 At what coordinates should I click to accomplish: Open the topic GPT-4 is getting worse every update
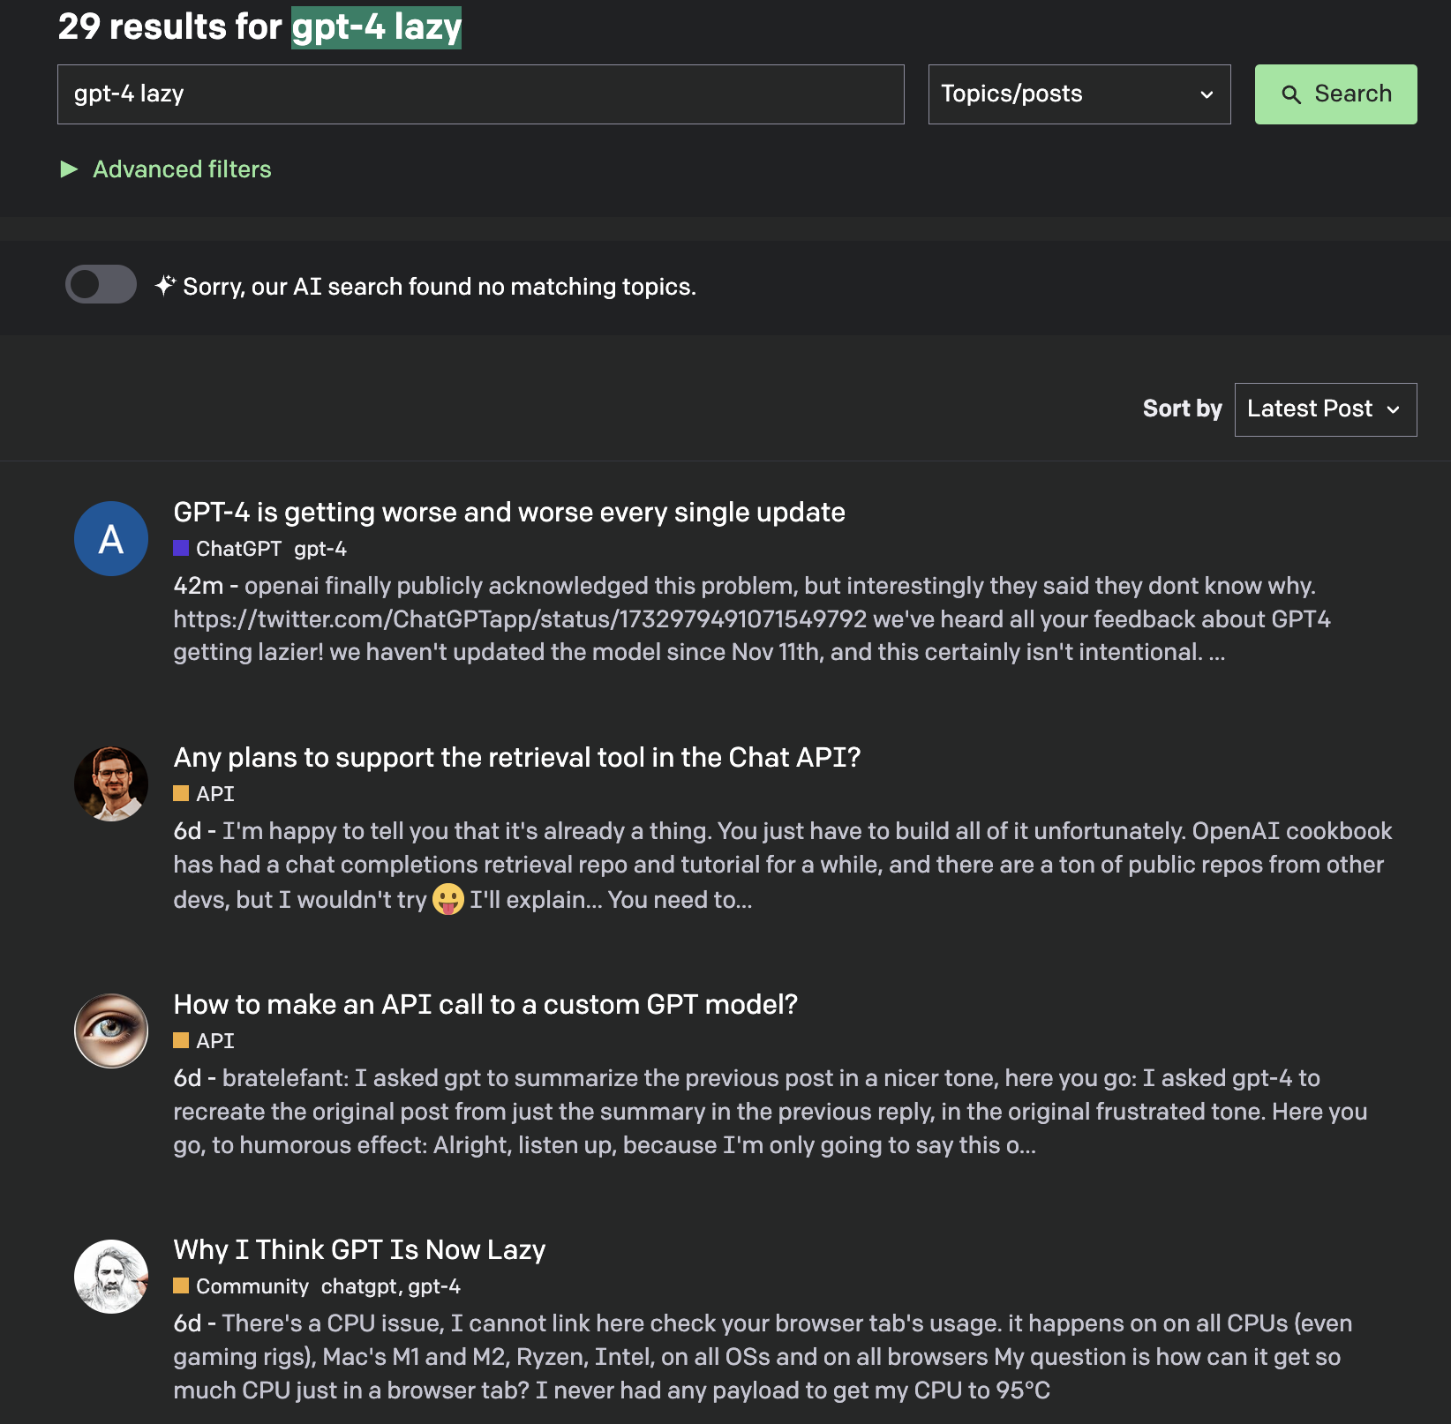point(509,512)
